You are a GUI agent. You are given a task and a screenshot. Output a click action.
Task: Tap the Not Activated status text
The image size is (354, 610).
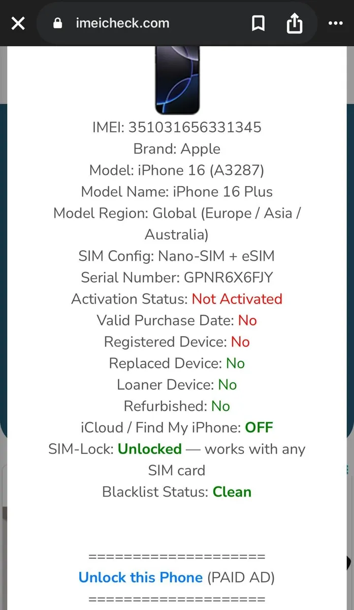click(237, 299)
